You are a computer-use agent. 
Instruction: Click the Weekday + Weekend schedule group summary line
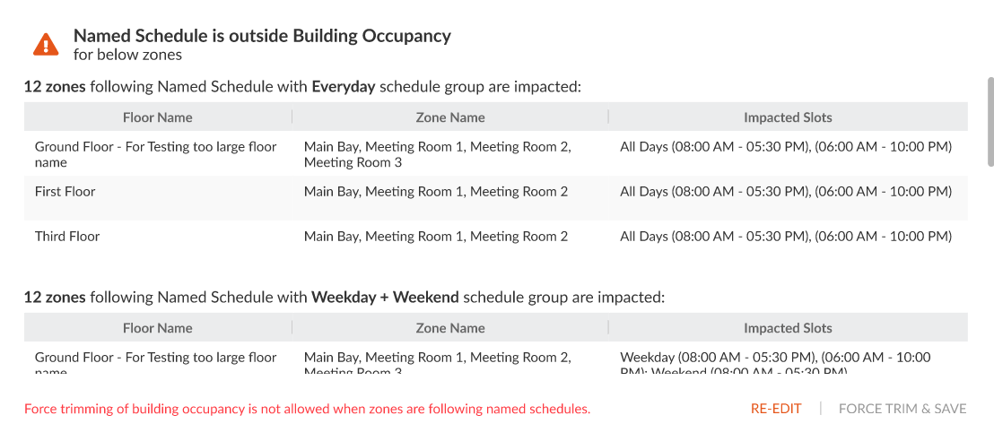tap(344, 298)
